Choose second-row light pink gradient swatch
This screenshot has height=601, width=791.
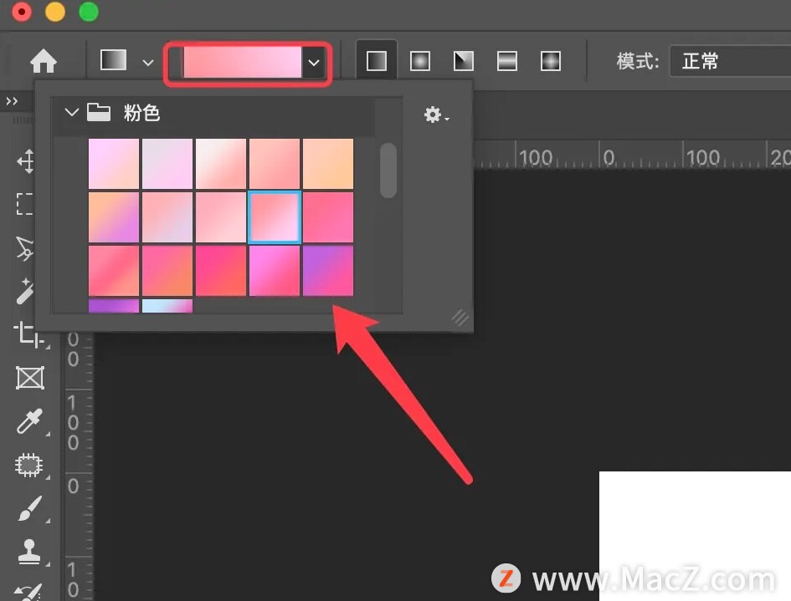220,217
